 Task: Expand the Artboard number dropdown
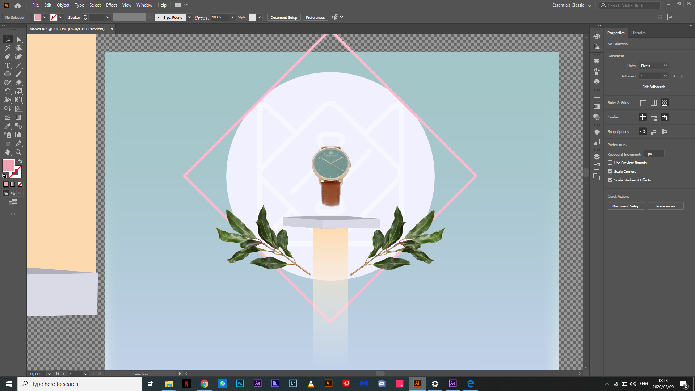tap(665, 76)
